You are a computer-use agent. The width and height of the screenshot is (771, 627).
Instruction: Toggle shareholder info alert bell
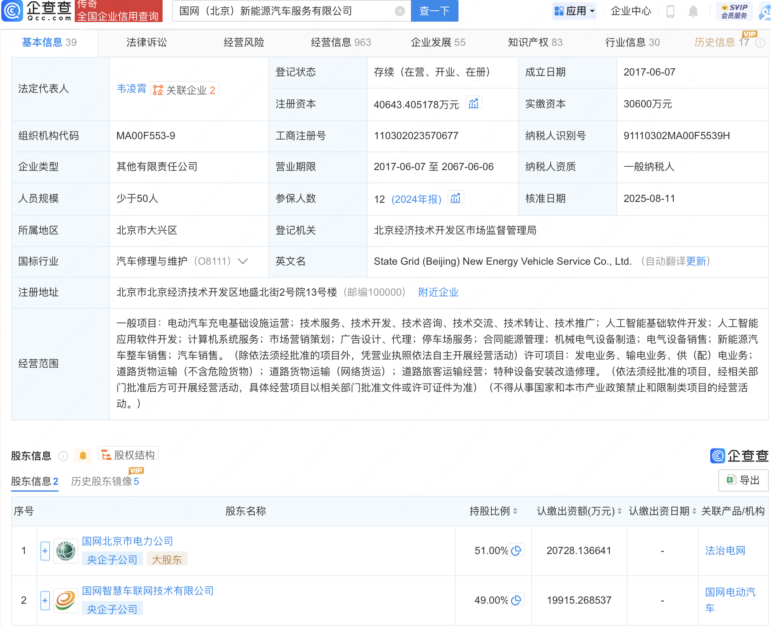tap(83, 456)
